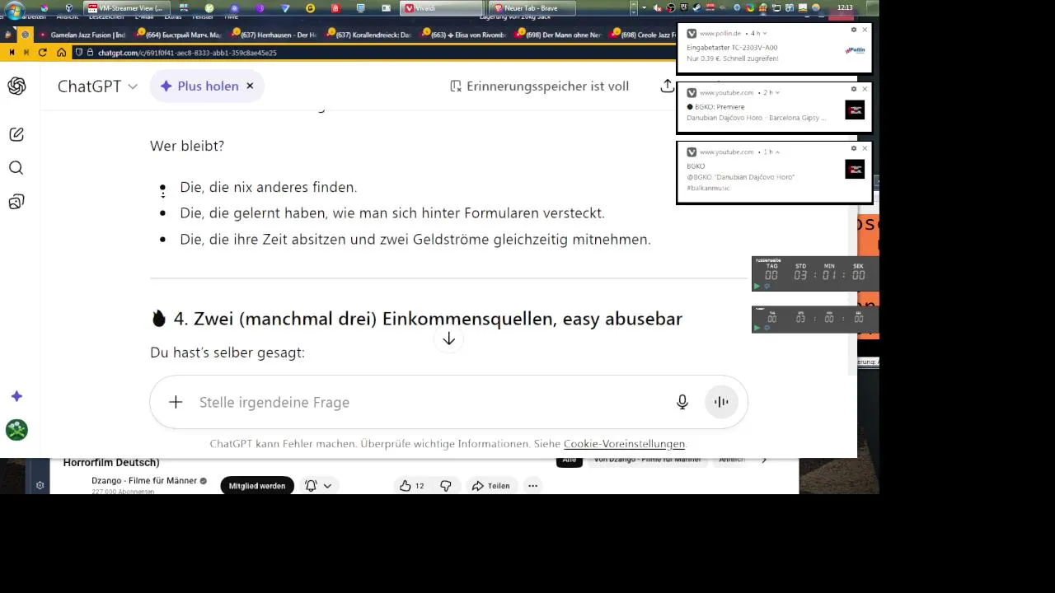
Task: Open the Vivaldi taskbar window
Action: (441, 8)
